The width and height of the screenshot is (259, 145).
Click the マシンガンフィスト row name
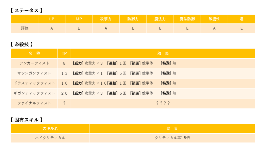(34, 73)
